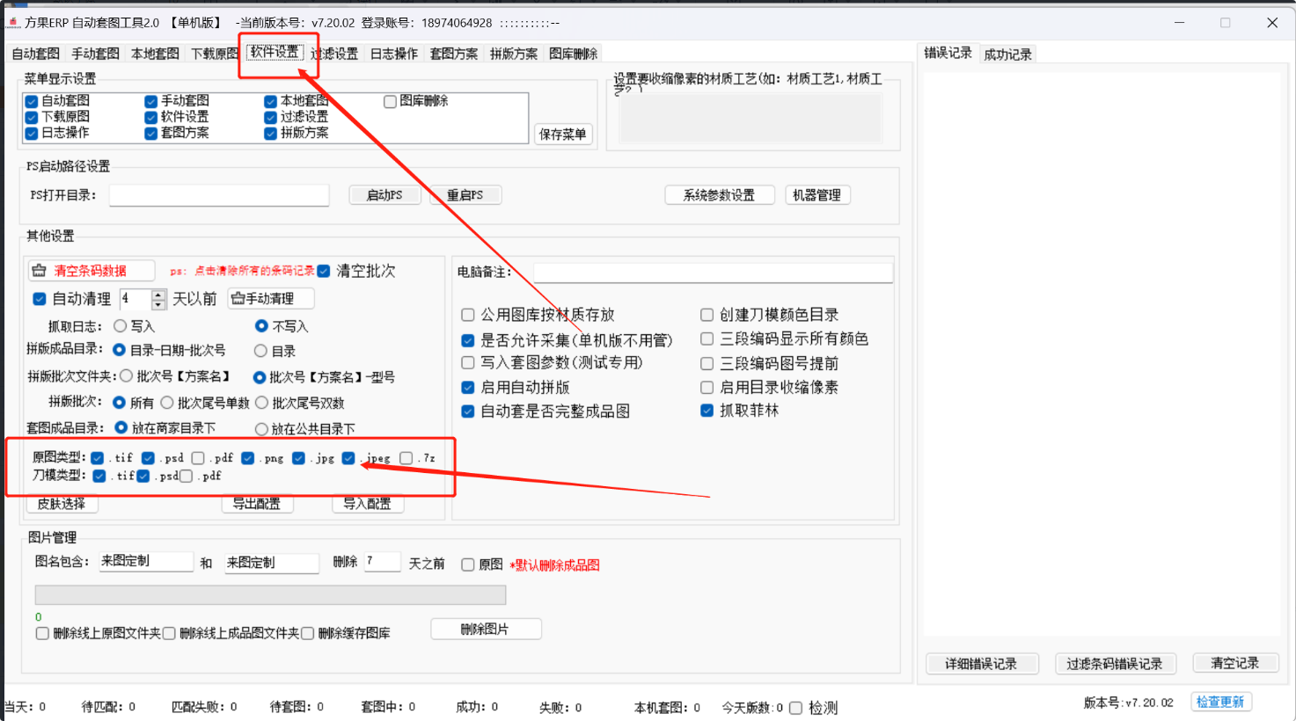This screenshot has height=721, width=1296.
Task: Select the 过滤设置 tab
Action: [x=334, y=54]
